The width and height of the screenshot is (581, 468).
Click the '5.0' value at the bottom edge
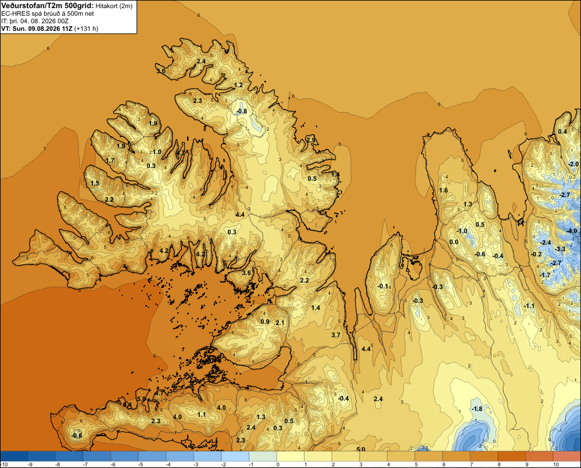pyautogui.click(x=361, y=449)
